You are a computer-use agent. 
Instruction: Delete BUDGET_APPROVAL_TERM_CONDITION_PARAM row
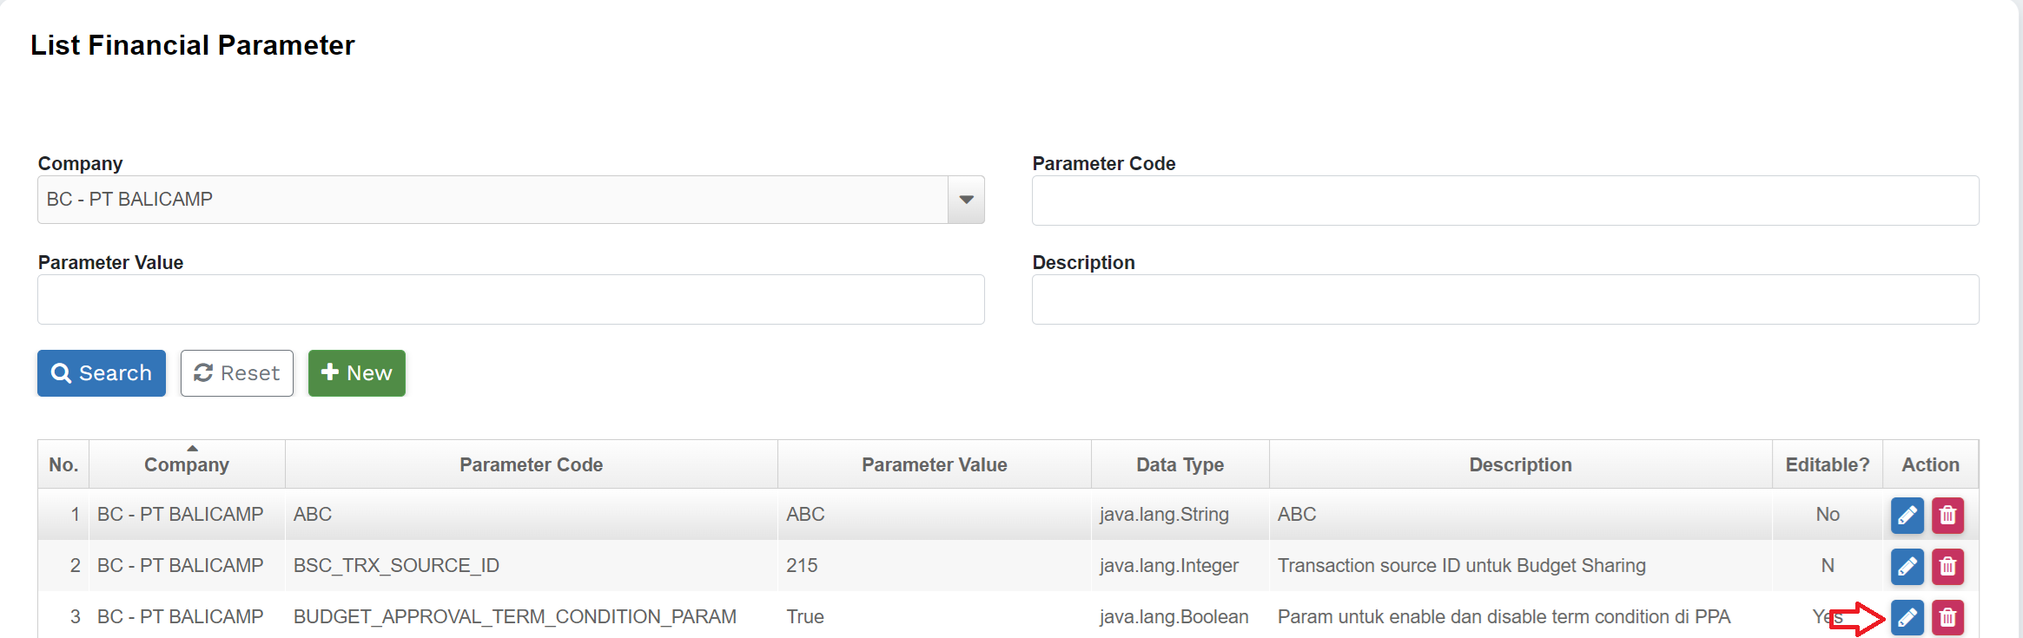[1947, 617]
